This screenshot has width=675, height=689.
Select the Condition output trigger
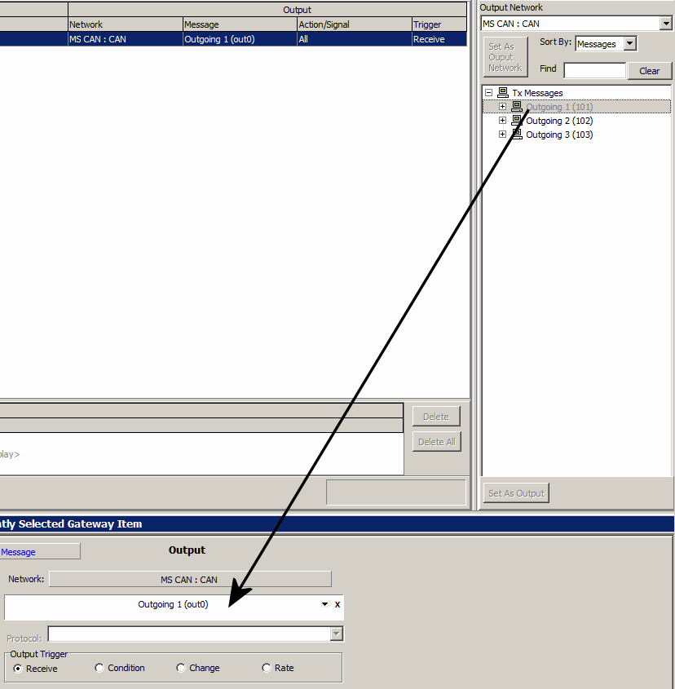pos(99,669)
